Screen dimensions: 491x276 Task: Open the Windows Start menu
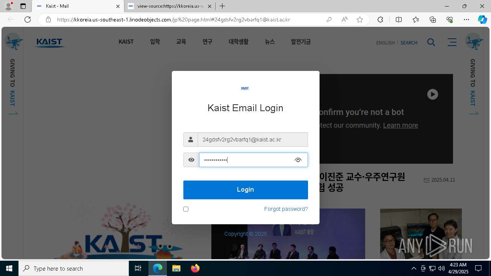pos(9,268)
